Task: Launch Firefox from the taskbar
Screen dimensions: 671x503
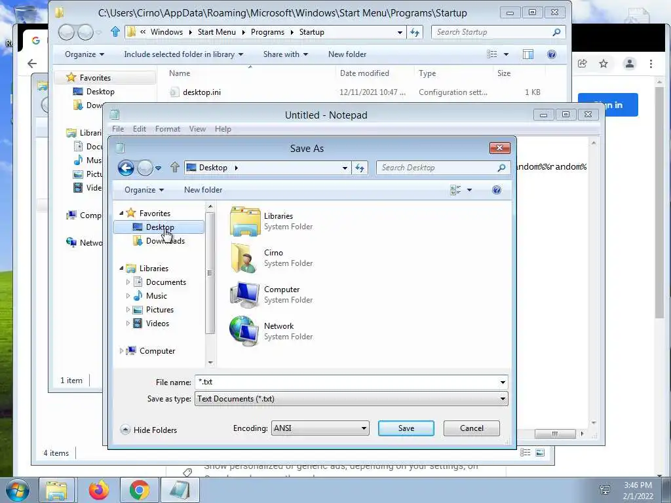Action: (x=98, y=490)
